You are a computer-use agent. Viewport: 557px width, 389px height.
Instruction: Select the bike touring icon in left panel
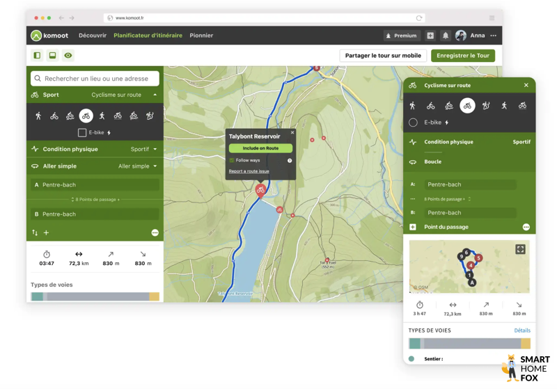click(54, 116)
